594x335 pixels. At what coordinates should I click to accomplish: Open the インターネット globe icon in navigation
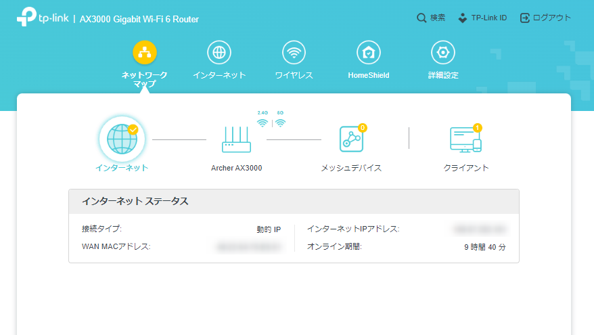219,52
